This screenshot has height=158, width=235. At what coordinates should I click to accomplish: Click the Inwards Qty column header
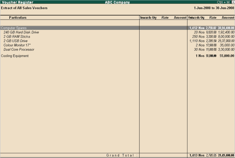(148, 18)
